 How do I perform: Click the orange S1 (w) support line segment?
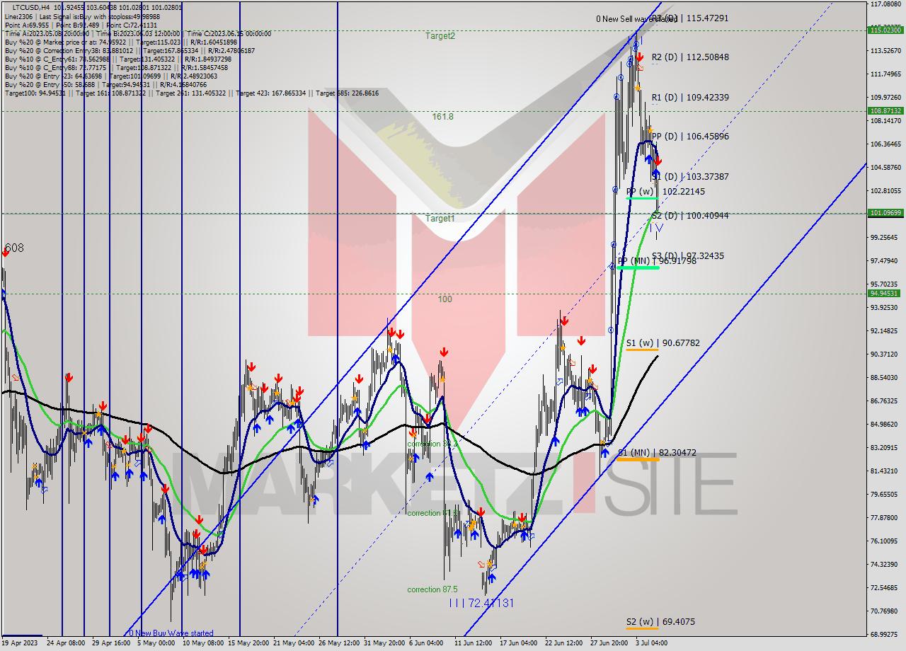coord(642,349)
